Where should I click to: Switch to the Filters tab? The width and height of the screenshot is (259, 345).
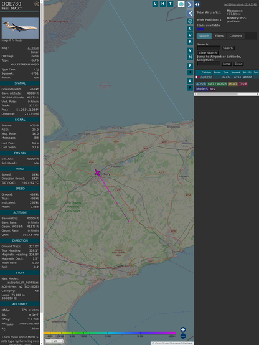point(219,36)
